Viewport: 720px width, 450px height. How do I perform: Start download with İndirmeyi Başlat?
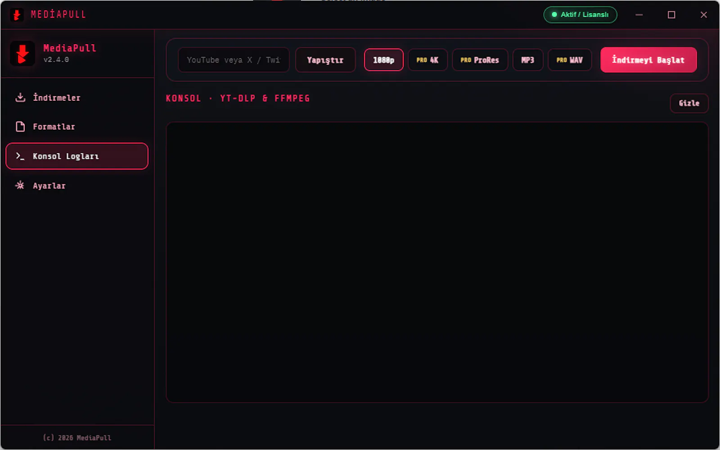coord(648,60)
